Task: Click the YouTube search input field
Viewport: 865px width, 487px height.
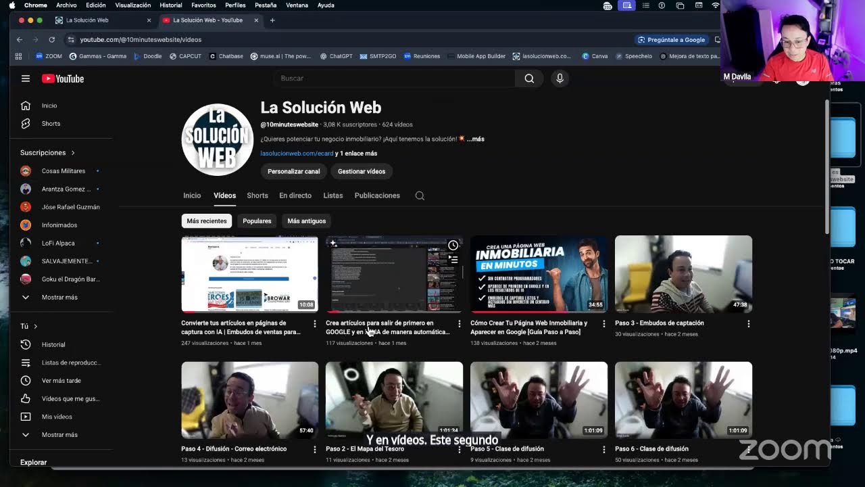Action: coord(394,78)
